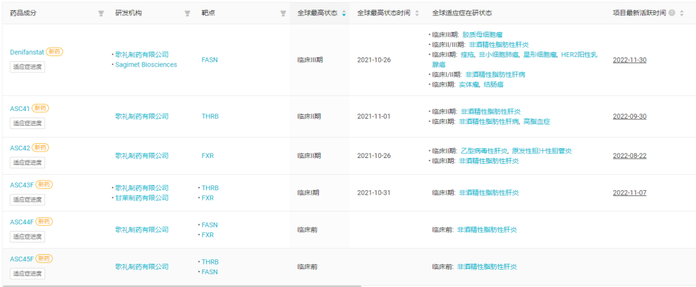Click the date 2022-08-22
Viewport: 696px width, 287px height.
coord(630,156)
